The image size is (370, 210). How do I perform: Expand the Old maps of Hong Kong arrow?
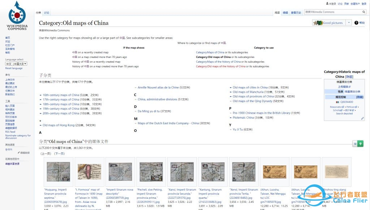tap(40, 125)
